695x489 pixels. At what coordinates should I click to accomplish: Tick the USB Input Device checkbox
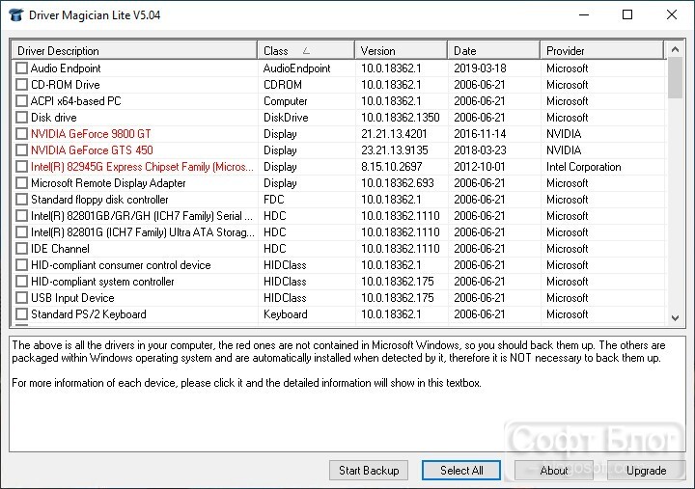click(x=21, y=298)
